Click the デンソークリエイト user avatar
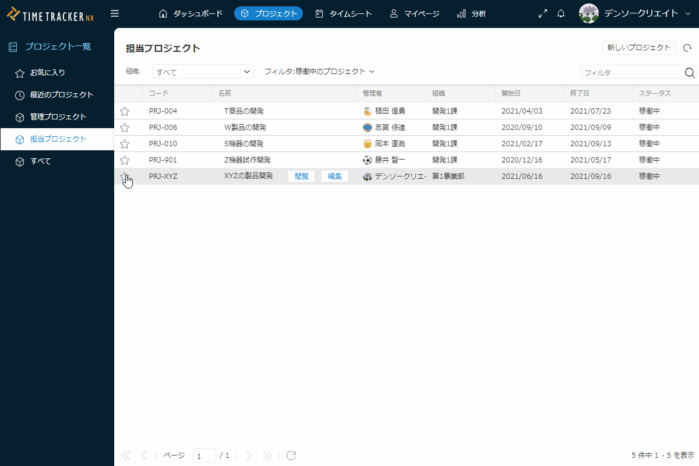Image resolution: width=699 pixels, height=466 pixels. click(x=589, y=13)
